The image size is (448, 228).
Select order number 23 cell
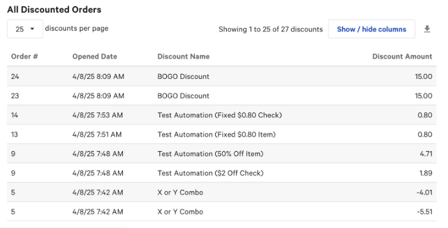[x=15, y=96]
